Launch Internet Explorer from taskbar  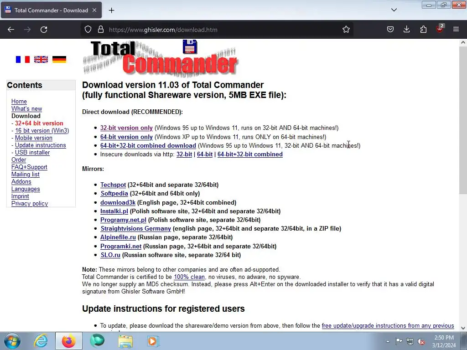coord(41,341)
